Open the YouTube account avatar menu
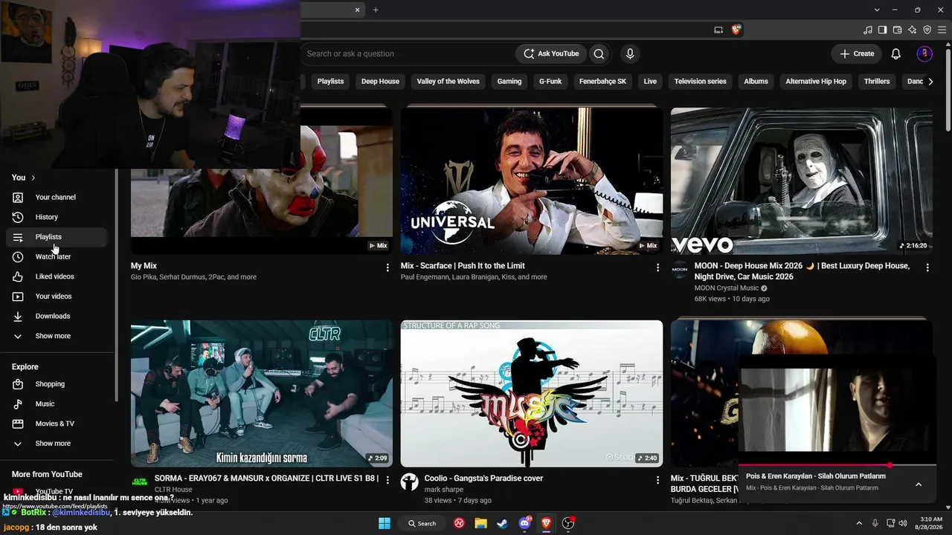The height and width of the screenshot is (535, 952). click(924, 53)
